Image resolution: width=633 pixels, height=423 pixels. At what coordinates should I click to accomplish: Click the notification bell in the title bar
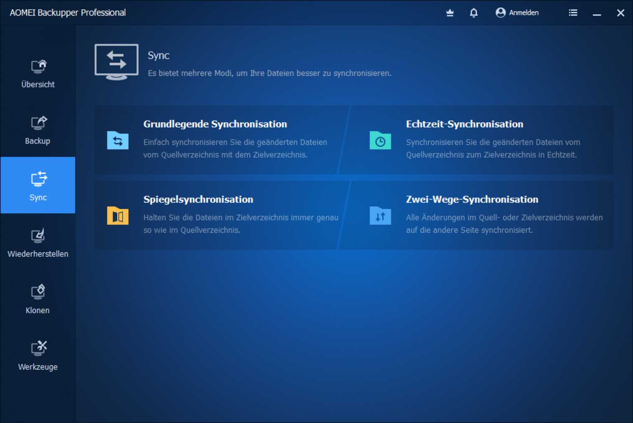(473, 13)
